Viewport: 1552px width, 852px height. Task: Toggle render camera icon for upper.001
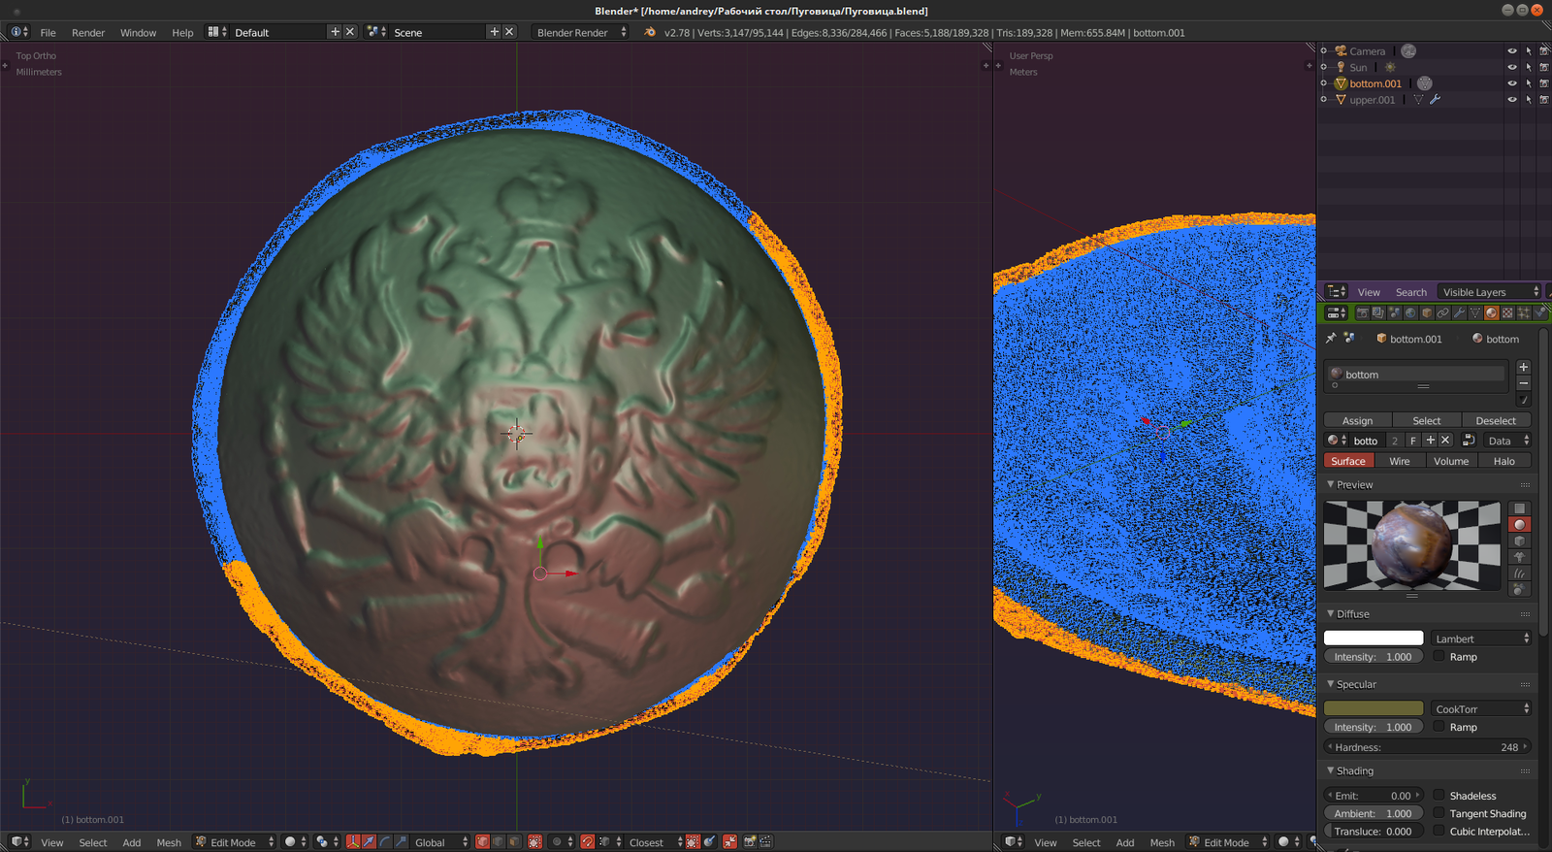(1544, 99)
